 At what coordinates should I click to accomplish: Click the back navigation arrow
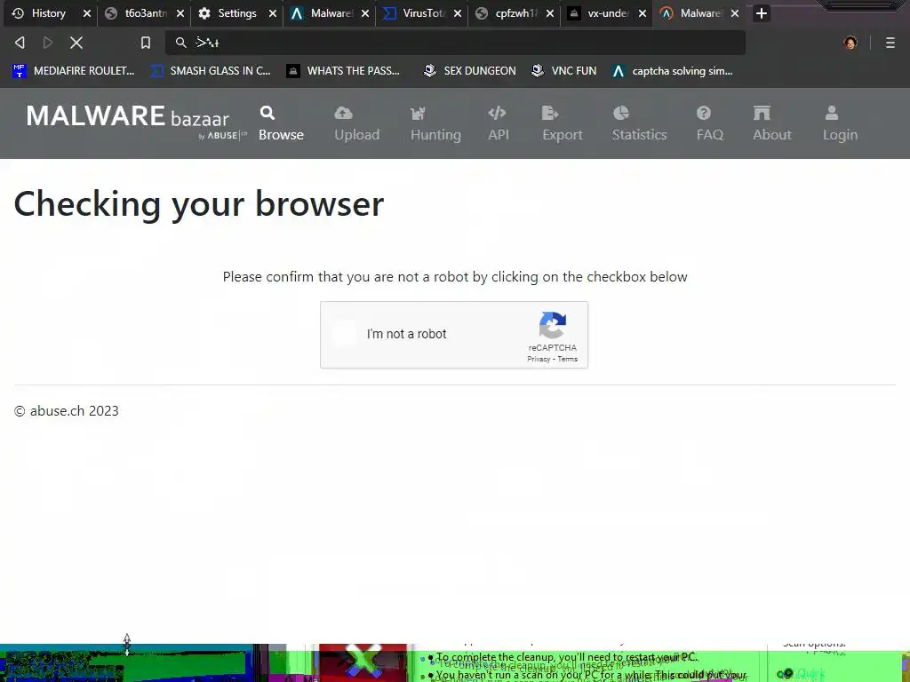[x=20, y=43]
